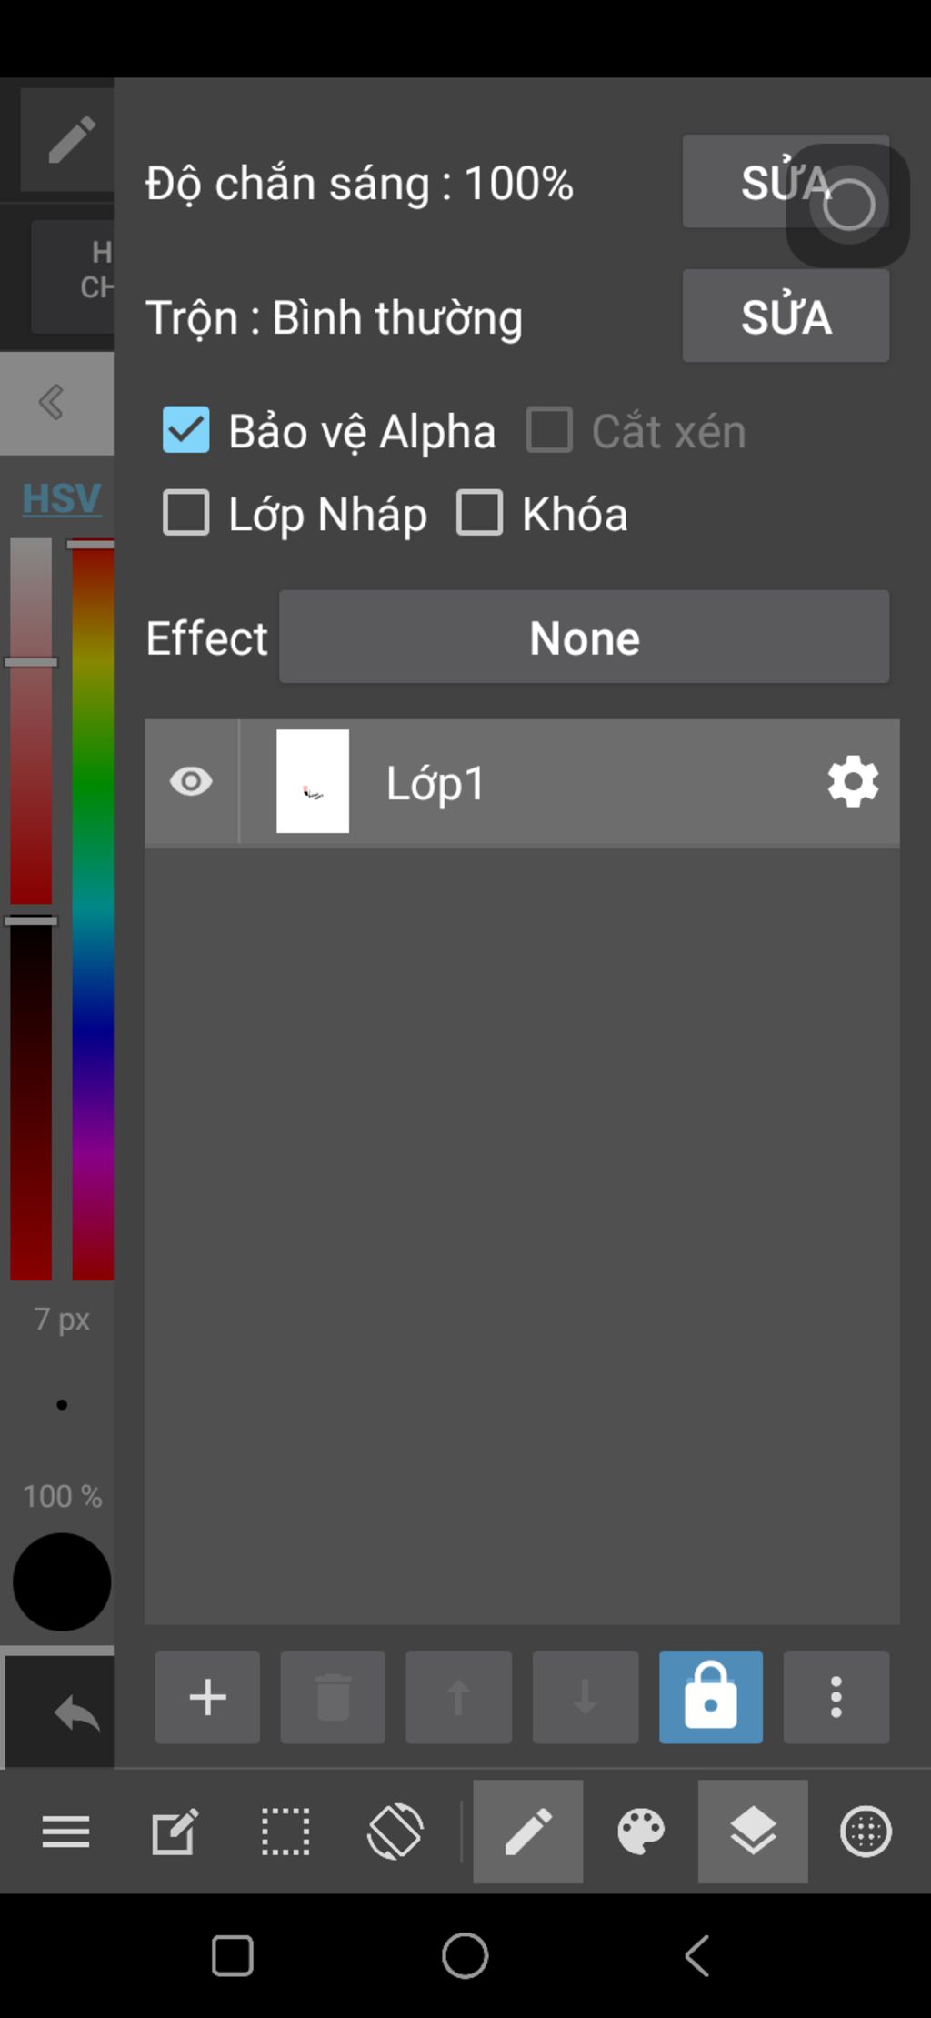Select the Lớp1 layer thumbnail
This screenshot has width=931, height=2018.
(313, 781)
